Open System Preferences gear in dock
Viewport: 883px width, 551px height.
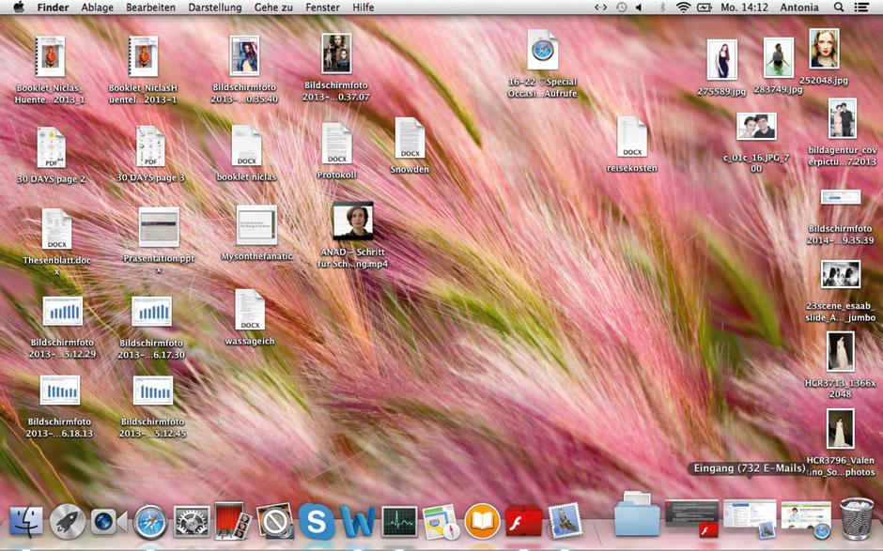192,521
